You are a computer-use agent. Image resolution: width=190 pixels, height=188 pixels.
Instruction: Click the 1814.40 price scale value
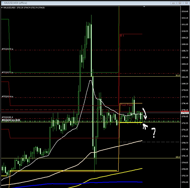(185, 12)
